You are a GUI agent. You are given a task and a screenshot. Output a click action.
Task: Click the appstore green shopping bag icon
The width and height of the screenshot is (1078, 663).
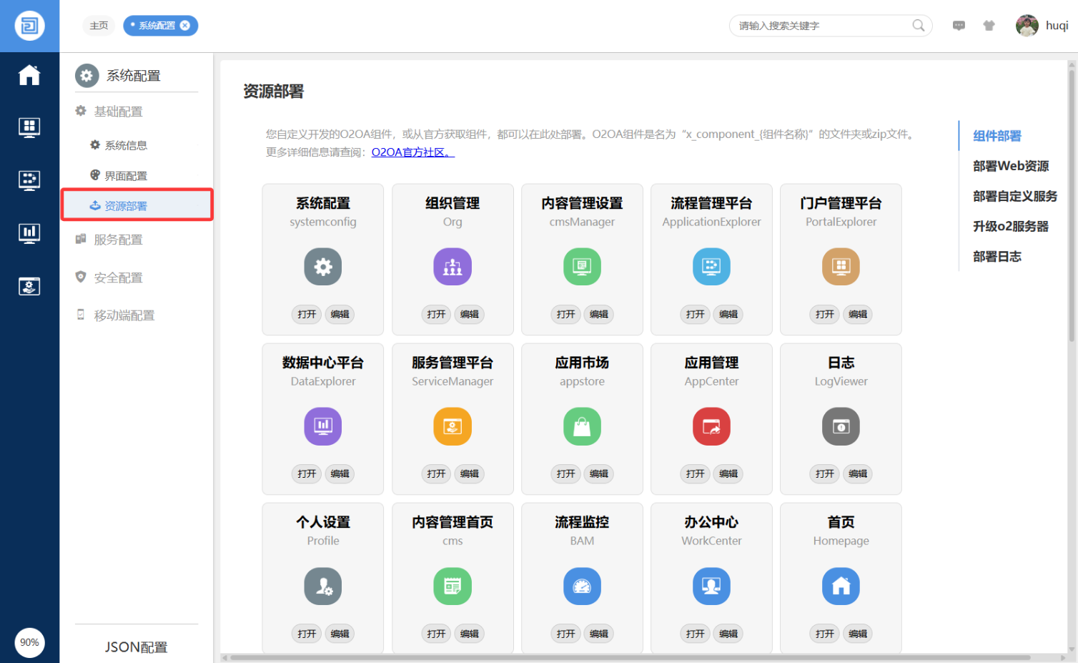tap(582, 426)
